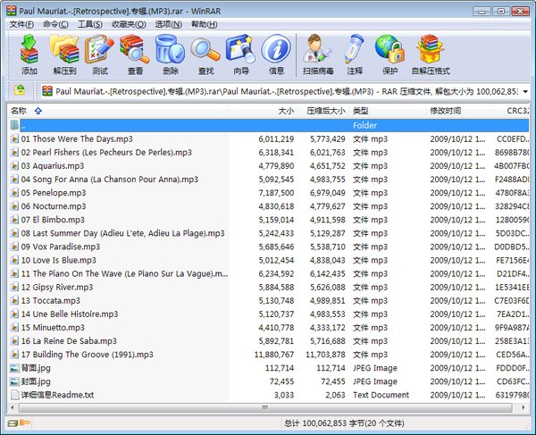This screenshot has height=435, width=536.
Task: Click the scrollbar right arrow
Action: click(x=523, y=407)
